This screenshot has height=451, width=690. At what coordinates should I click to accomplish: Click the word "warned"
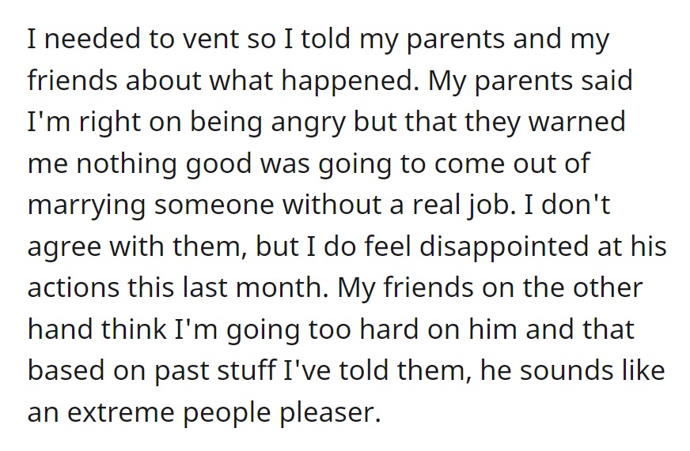click(x=577, y=122)
